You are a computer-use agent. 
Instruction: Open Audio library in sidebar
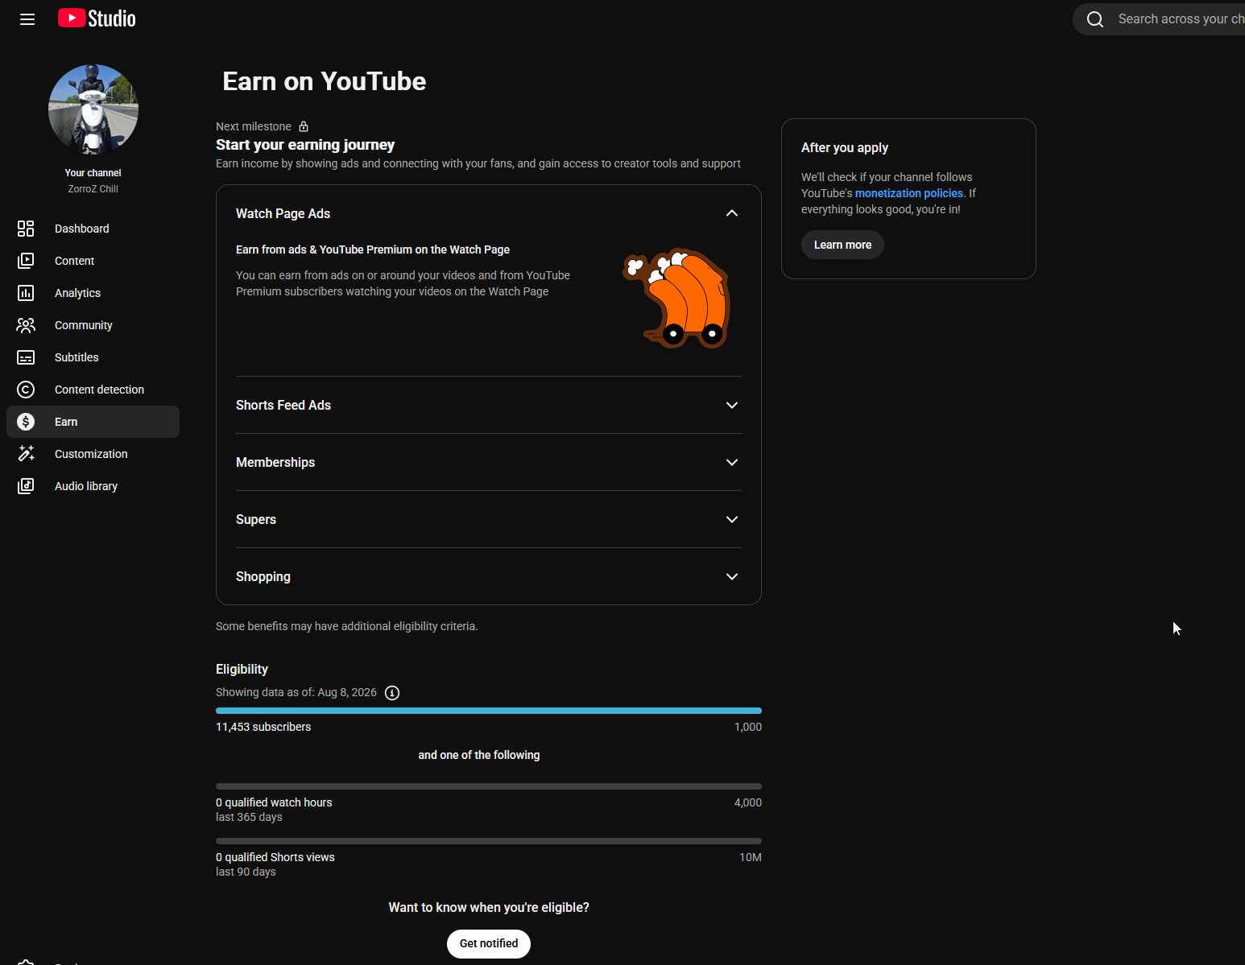(x=93, y=486)
